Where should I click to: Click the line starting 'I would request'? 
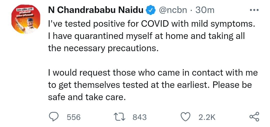[152, 73]
